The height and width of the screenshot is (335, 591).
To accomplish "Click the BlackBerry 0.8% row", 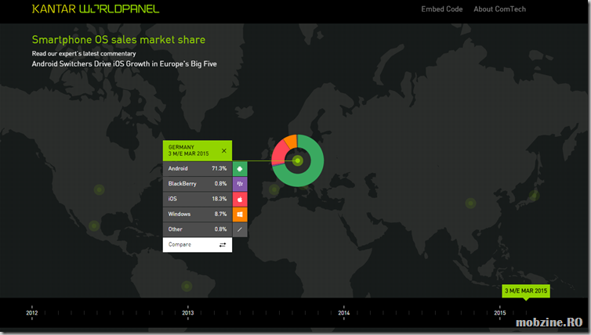I will click(x=197, y=184).
